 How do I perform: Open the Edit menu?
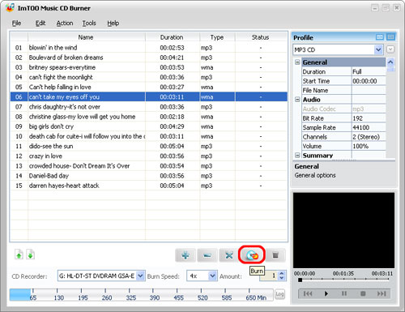click(x=40, y=24)
